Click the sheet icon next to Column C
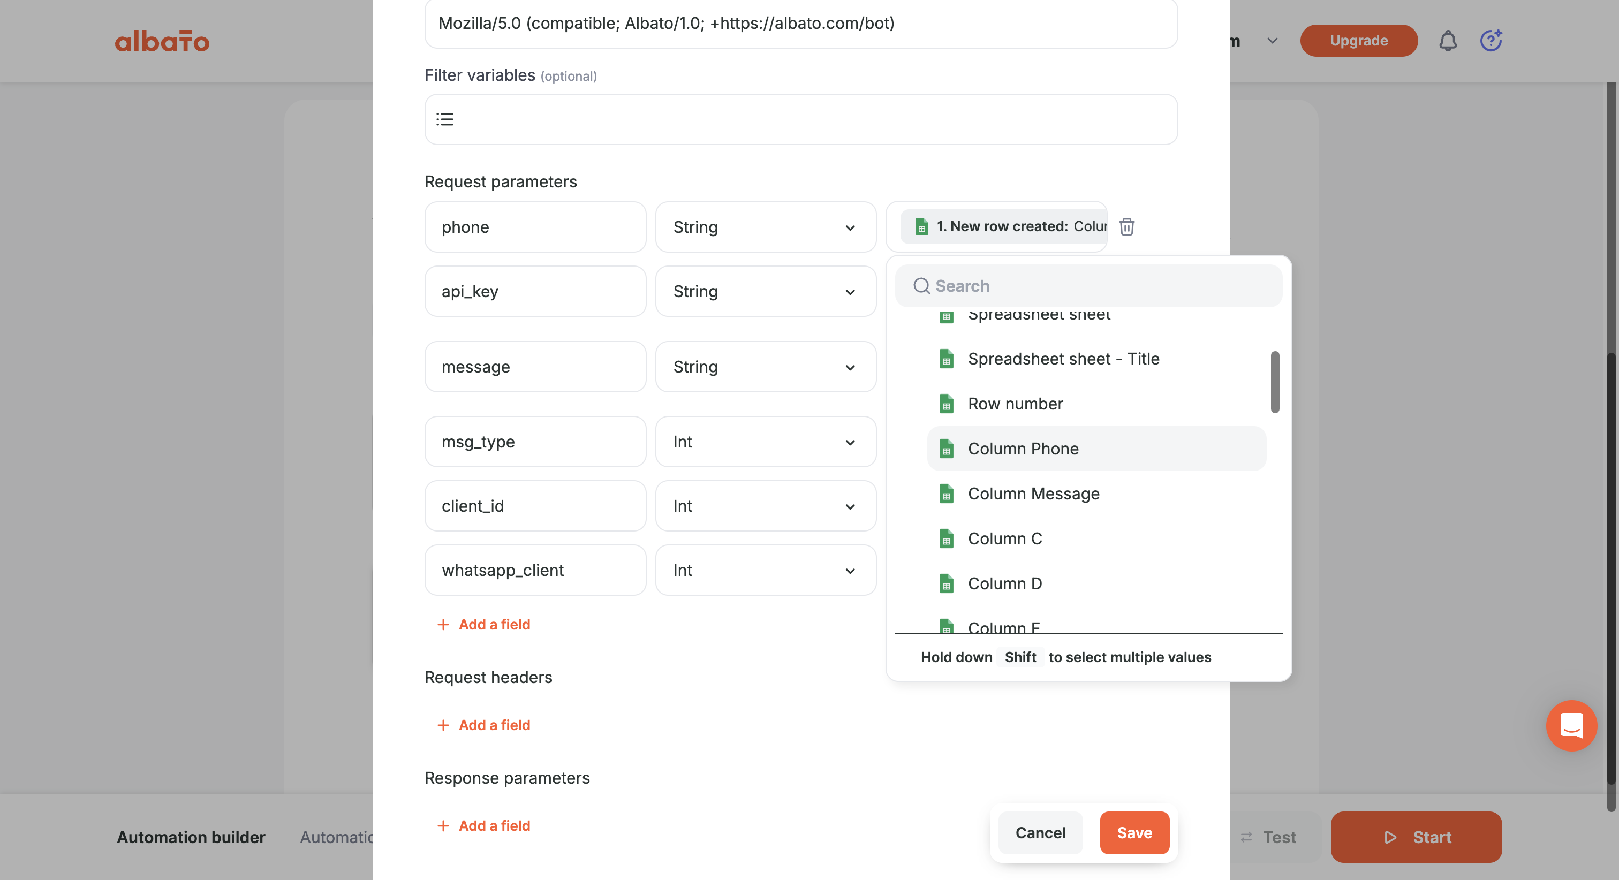The width and height of the screenshot is (1619, 880). [x=947, y=538]
